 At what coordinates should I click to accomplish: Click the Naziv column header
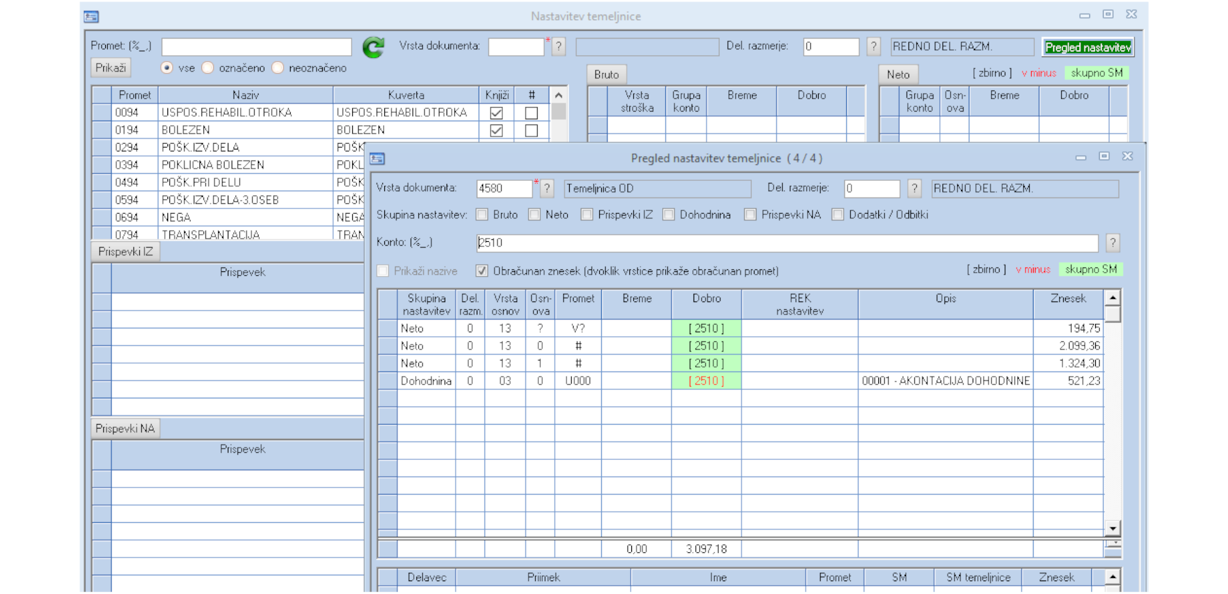(x=246, y=95)
